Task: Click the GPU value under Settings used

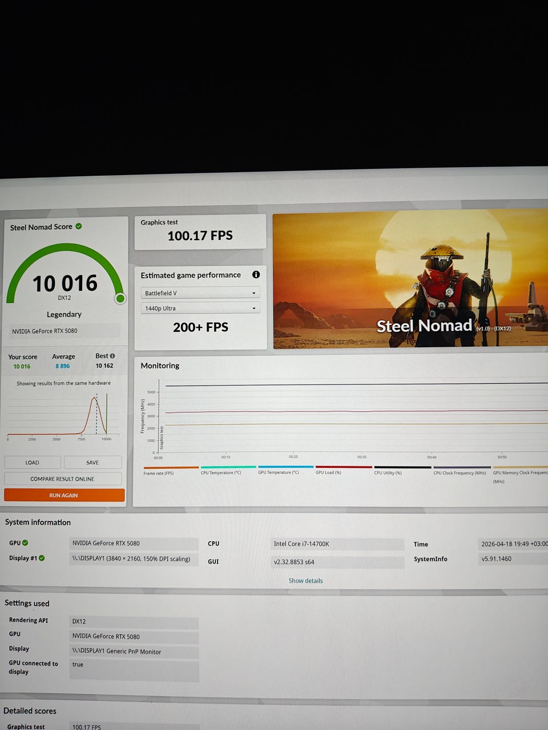Action: [134, 636]
